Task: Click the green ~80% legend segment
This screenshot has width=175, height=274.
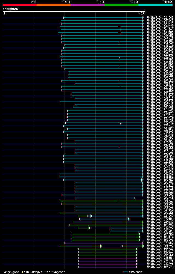Action: 121,5
